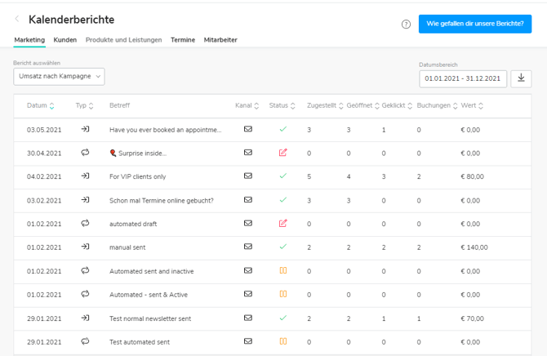
Task: Switch to the Kunden tab
Action: (64, 40)
